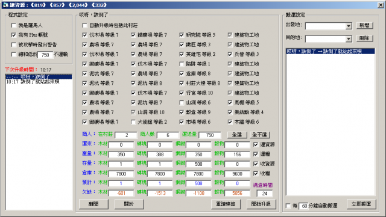Click the 倉庫 穀物 9600 field
Image resolution: width=386 pixels, height=217 pixels.
point(237,174)
